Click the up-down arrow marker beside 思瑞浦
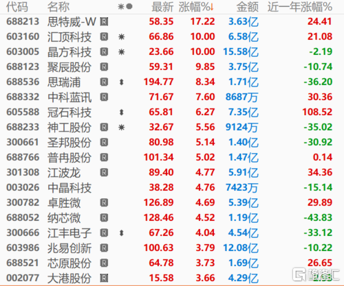The width and height of the screenshot is (344, 286). click(122, 82)
